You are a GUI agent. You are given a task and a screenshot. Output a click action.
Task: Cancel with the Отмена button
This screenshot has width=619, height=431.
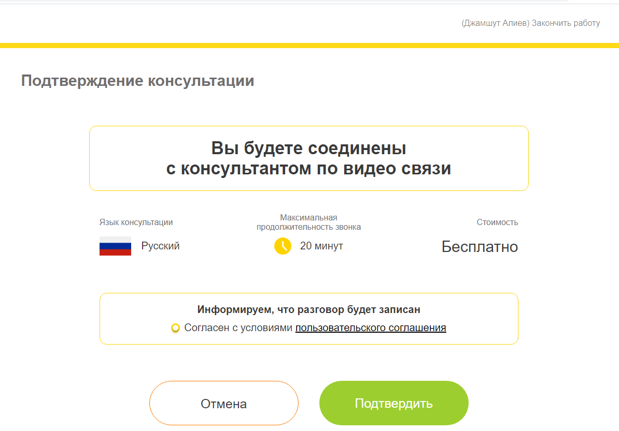click(x=223, y=403)
